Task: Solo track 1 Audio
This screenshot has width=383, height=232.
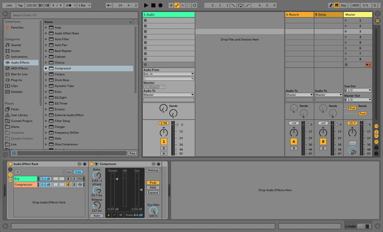Action: tap(163, 148)
